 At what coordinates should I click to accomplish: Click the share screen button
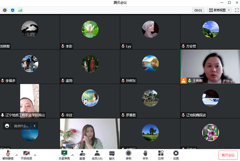(x=64, y=155)
